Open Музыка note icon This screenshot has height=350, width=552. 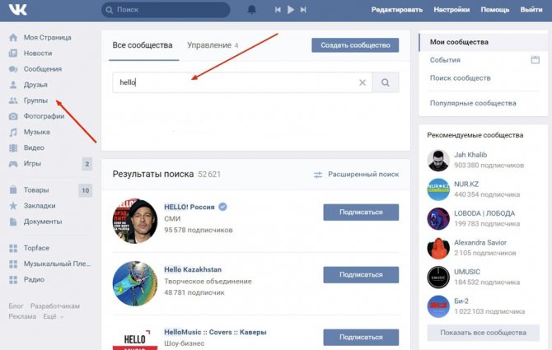coord(13,133)
